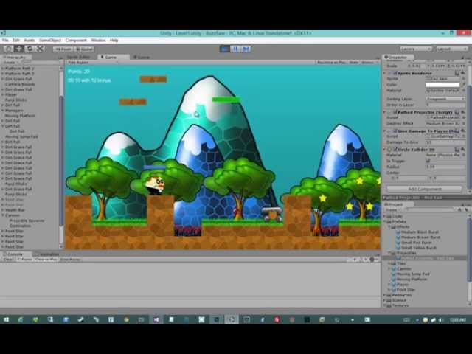
Task: Click the Order in Layer field
Action: coord(445,105)
